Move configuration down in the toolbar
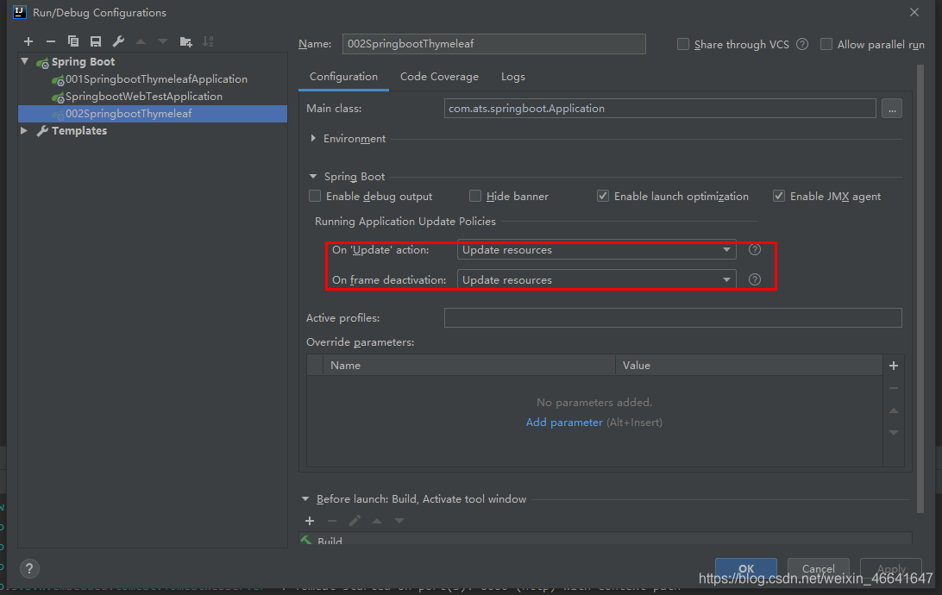This screenshot has height=595, width=942. click(x=163, y=41)
